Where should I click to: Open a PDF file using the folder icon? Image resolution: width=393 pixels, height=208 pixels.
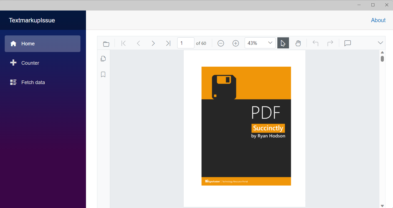(106, 43)
